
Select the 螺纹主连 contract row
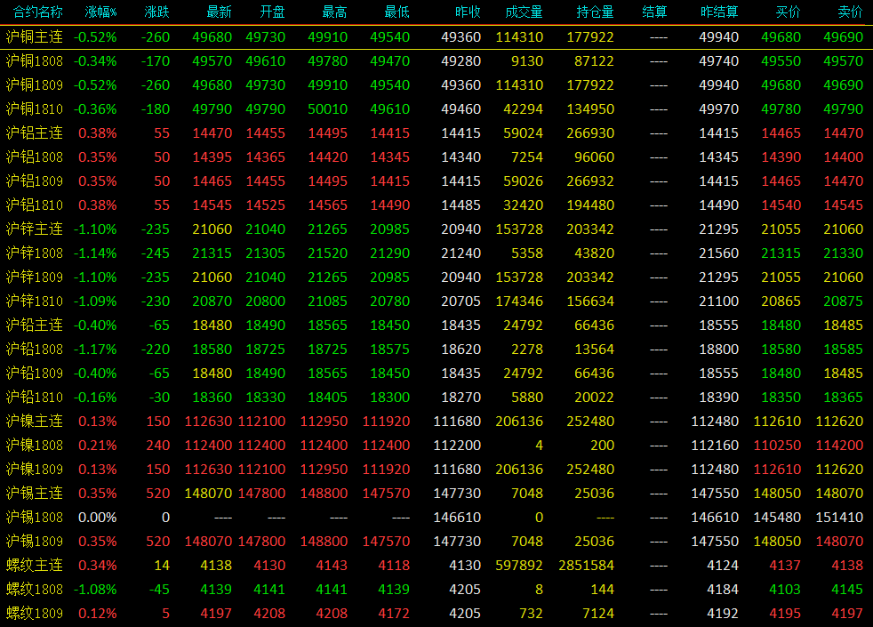click(x=436, y=566)
